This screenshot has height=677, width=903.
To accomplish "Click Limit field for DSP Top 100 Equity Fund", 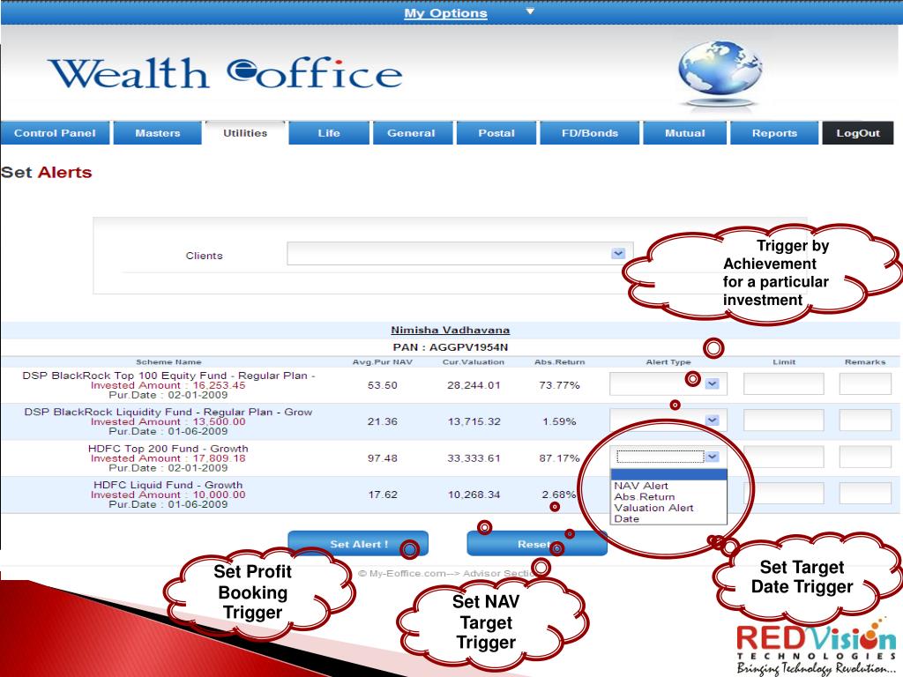I will pos(784,384).
